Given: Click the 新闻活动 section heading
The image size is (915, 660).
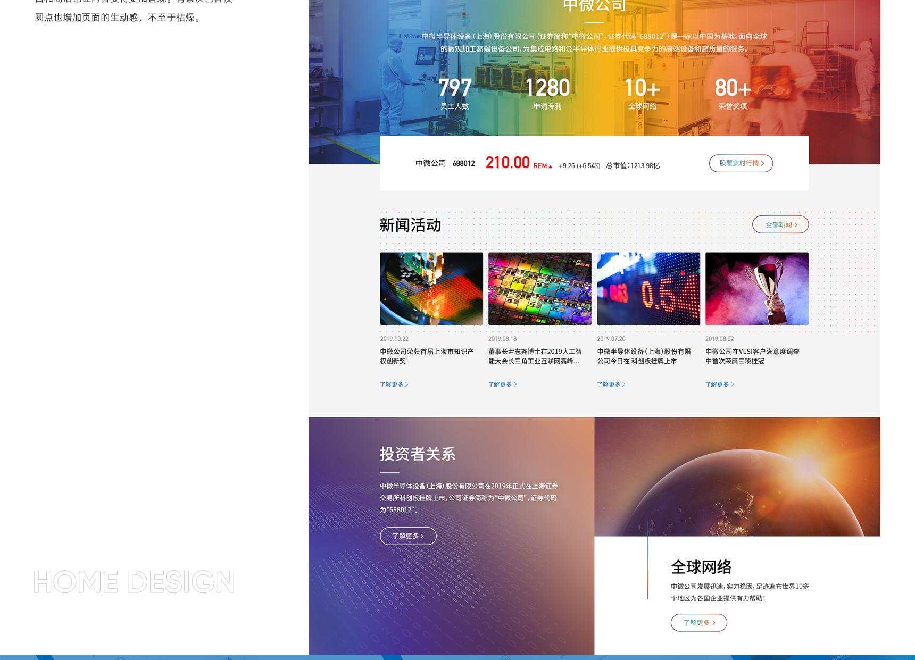Looking at the screenshot, I should coord(411,225).
